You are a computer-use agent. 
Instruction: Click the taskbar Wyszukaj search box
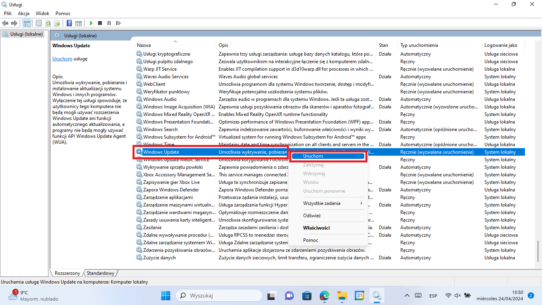tap(219, 295)
